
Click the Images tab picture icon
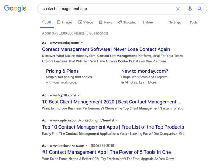point(59,22)
